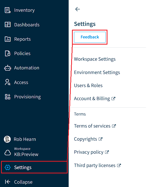
Task: Select the KB:Preview workspace name
Action: 26,154
